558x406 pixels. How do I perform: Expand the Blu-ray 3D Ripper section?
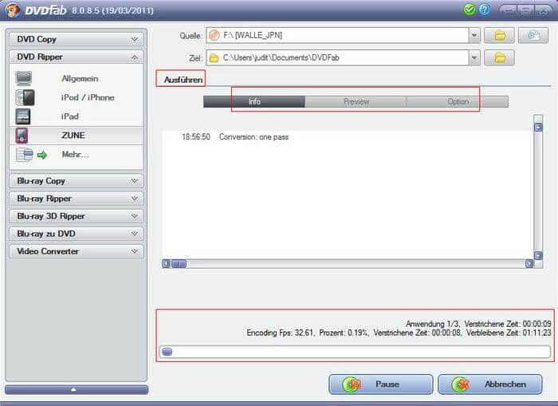(x=76, y=216)
